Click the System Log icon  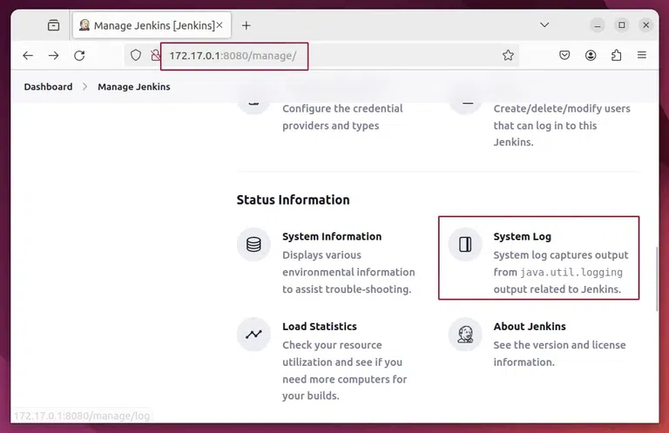465,245
